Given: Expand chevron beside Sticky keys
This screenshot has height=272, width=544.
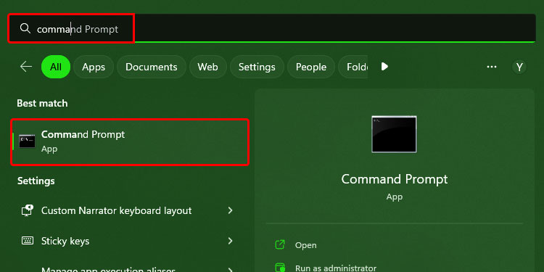Looking at the screenshot, I should [230, 240].
